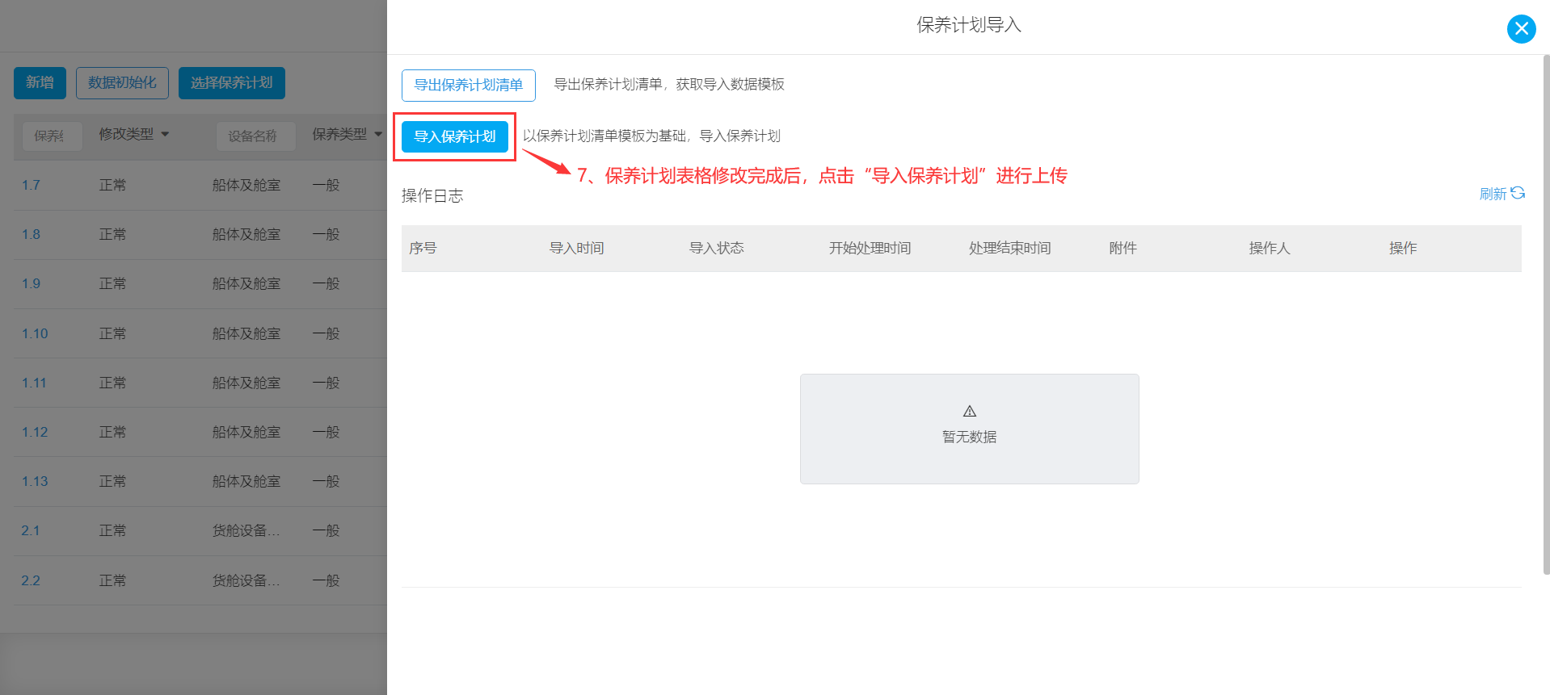Click the 一般 cell in row 1.13

coord(326,482)
